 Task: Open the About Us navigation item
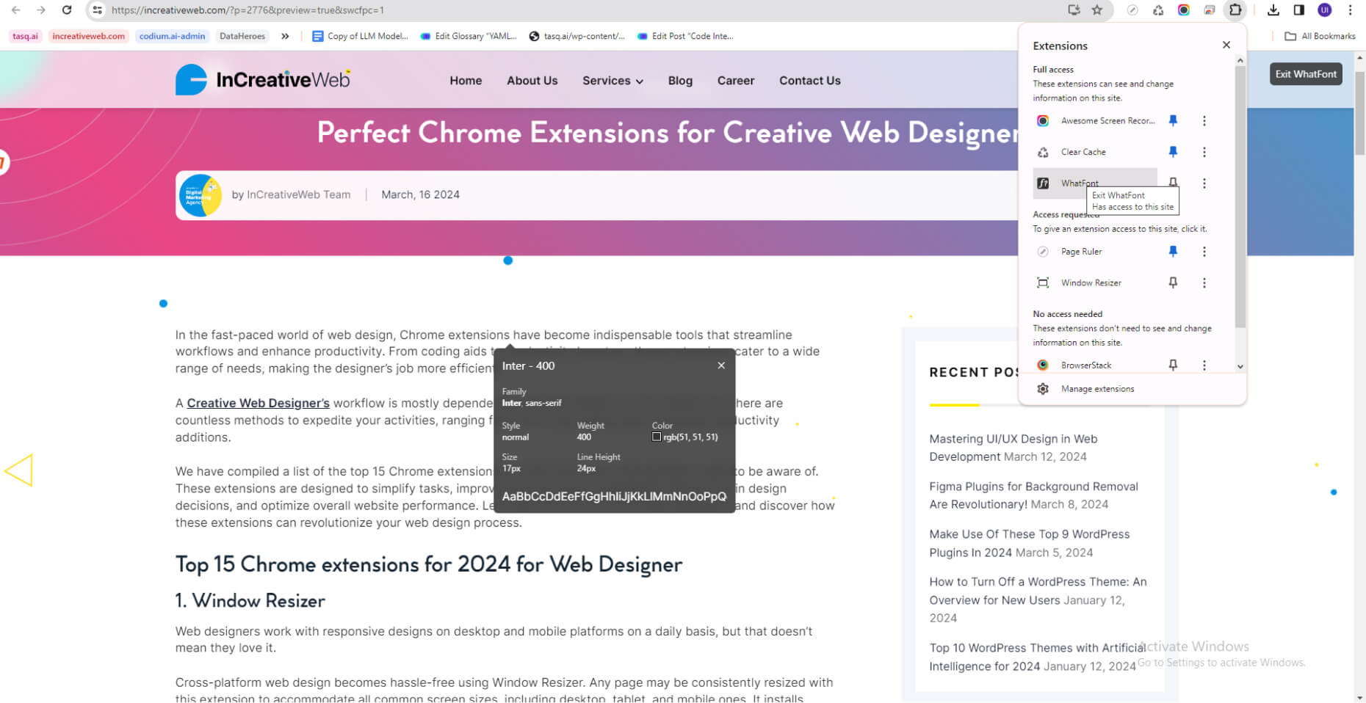pos(532,81)
